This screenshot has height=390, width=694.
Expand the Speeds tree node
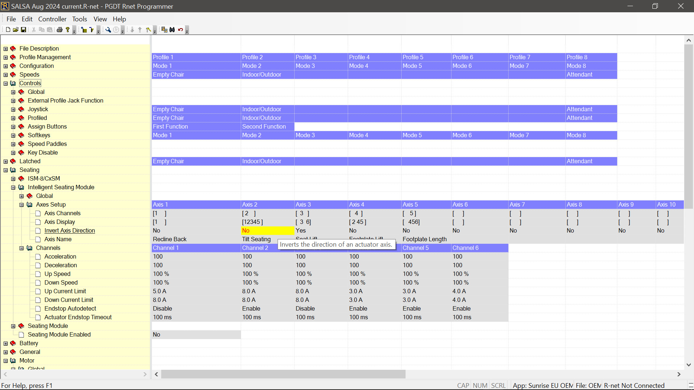(5, 75)
